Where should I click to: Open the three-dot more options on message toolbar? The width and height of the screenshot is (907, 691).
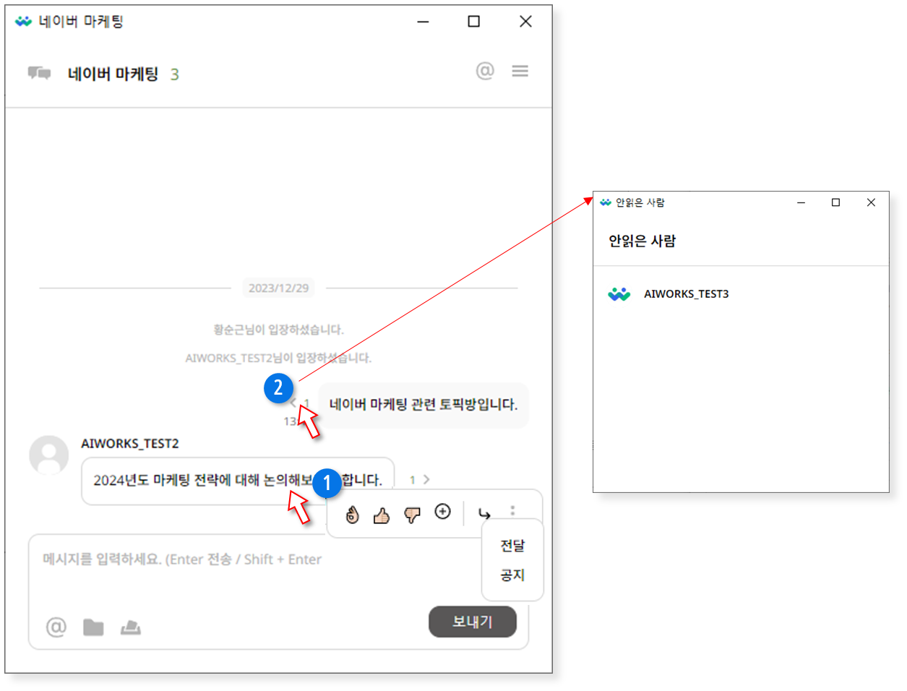(512, 510)
